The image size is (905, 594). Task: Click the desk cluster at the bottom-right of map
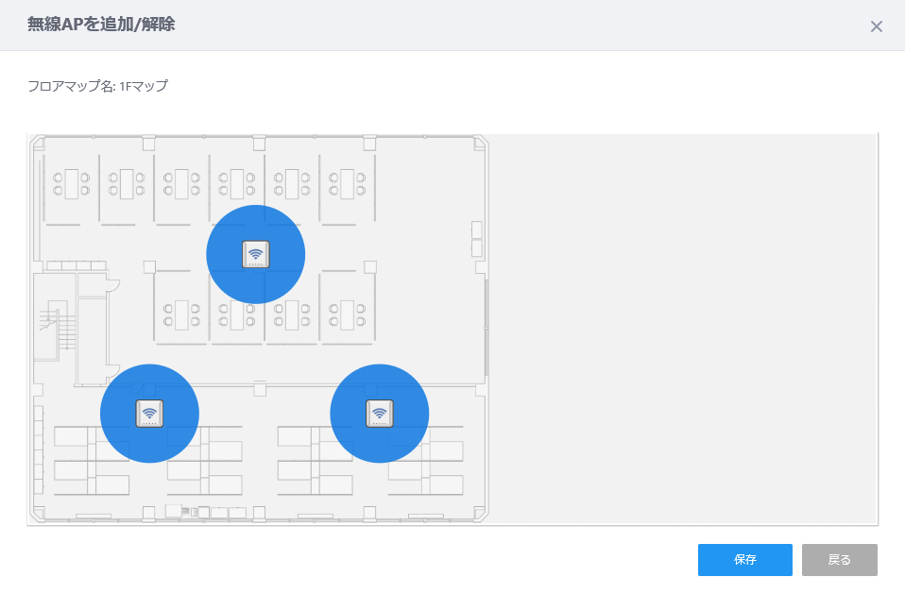[425, 460]
